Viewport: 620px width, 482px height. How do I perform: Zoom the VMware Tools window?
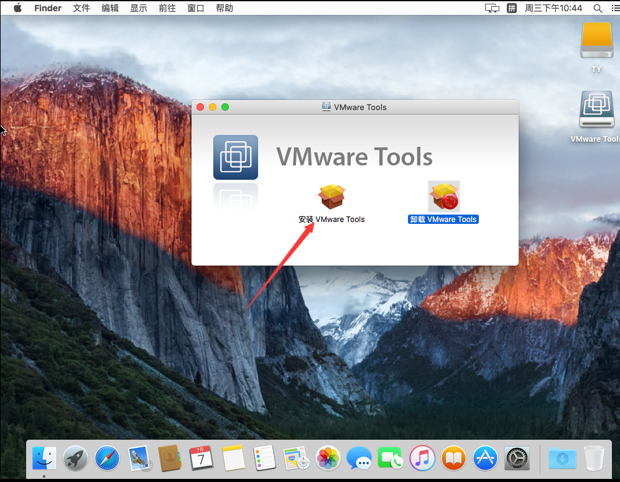[x=225, y=107]
